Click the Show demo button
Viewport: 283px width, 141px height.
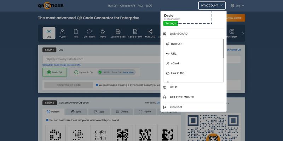[x=236, y=18]
